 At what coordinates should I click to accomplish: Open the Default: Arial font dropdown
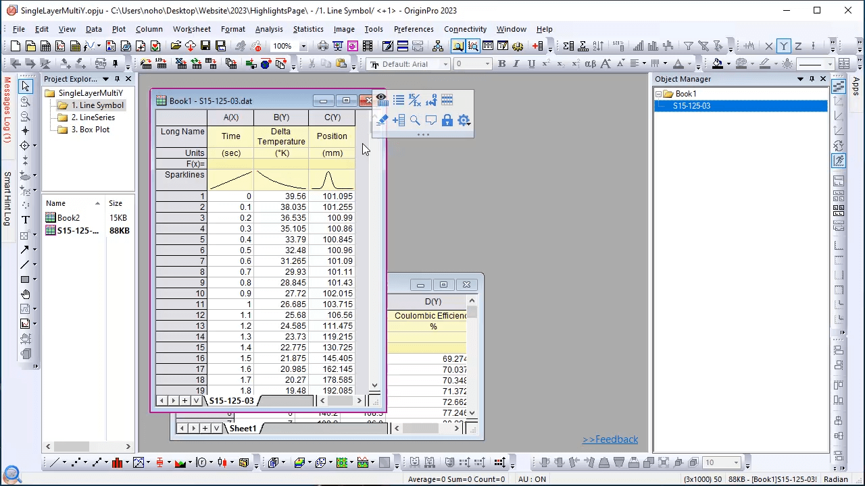pos(445,64)
